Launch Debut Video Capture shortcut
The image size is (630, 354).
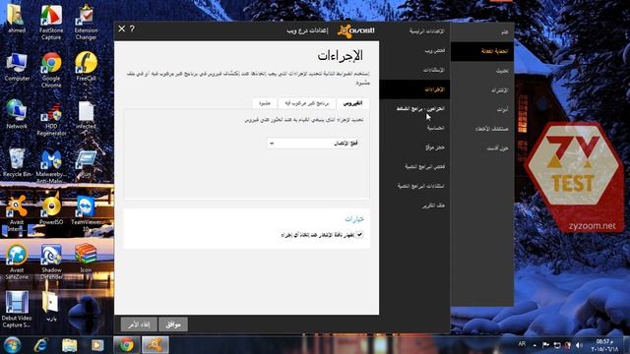coord(17,310)
